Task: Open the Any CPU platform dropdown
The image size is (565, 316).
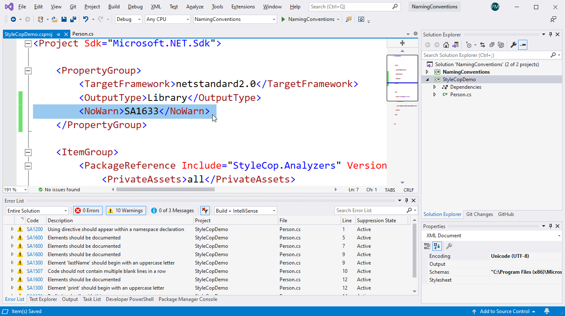Action: [x=168, y=19]
